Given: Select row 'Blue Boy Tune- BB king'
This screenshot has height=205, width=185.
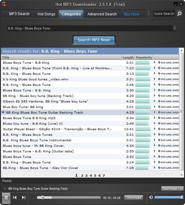Looking at the screenshot, I should 90,107.
